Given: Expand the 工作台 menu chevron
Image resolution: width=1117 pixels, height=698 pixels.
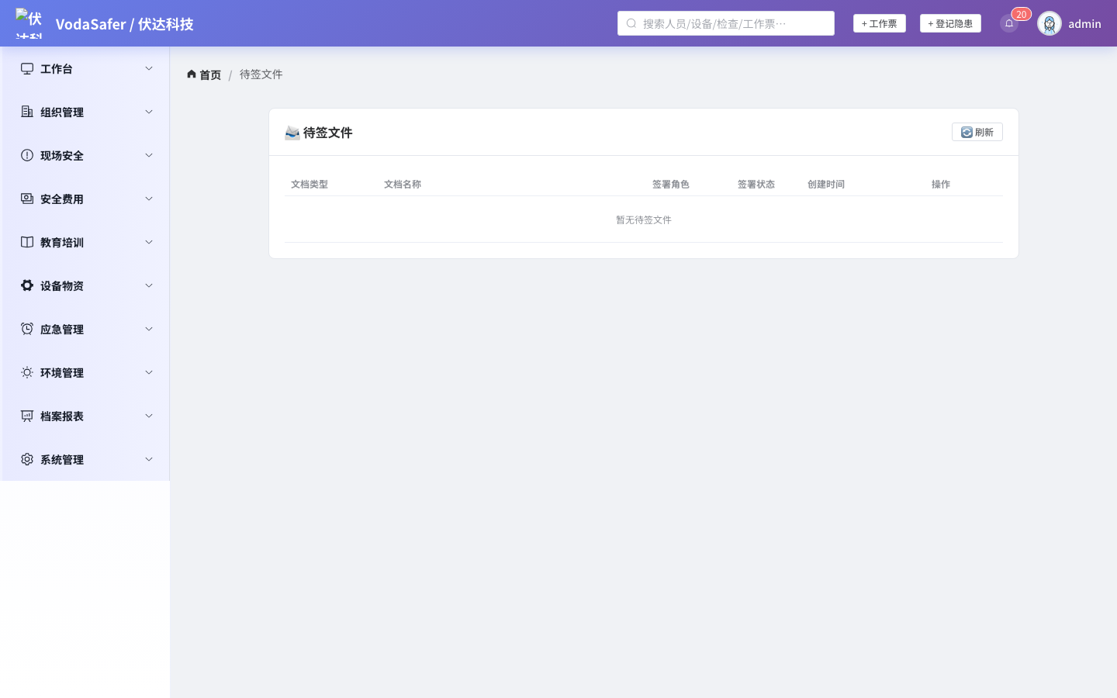Looking at the screenshot, I should pyautogui.click(x=149, y=68).
